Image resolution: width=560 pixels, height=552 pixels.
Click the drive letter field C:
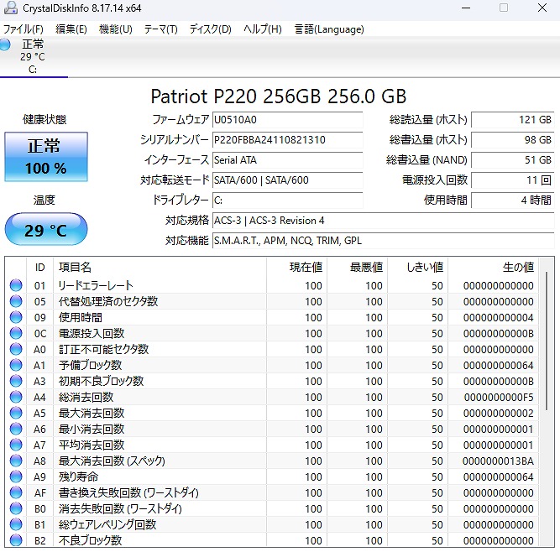pyautogui.click(x=287, y=200)
